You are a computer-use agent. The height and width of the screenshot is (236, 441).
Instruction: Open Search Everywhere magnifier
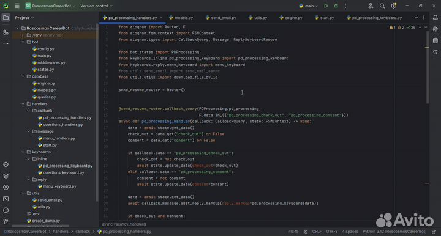pos(382,6)
